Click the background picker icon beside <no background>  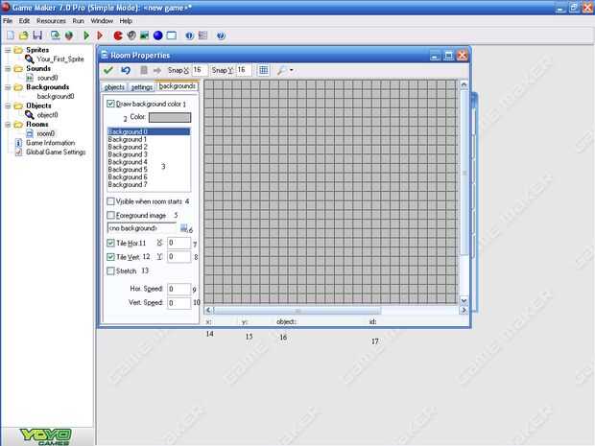(183, 228)
